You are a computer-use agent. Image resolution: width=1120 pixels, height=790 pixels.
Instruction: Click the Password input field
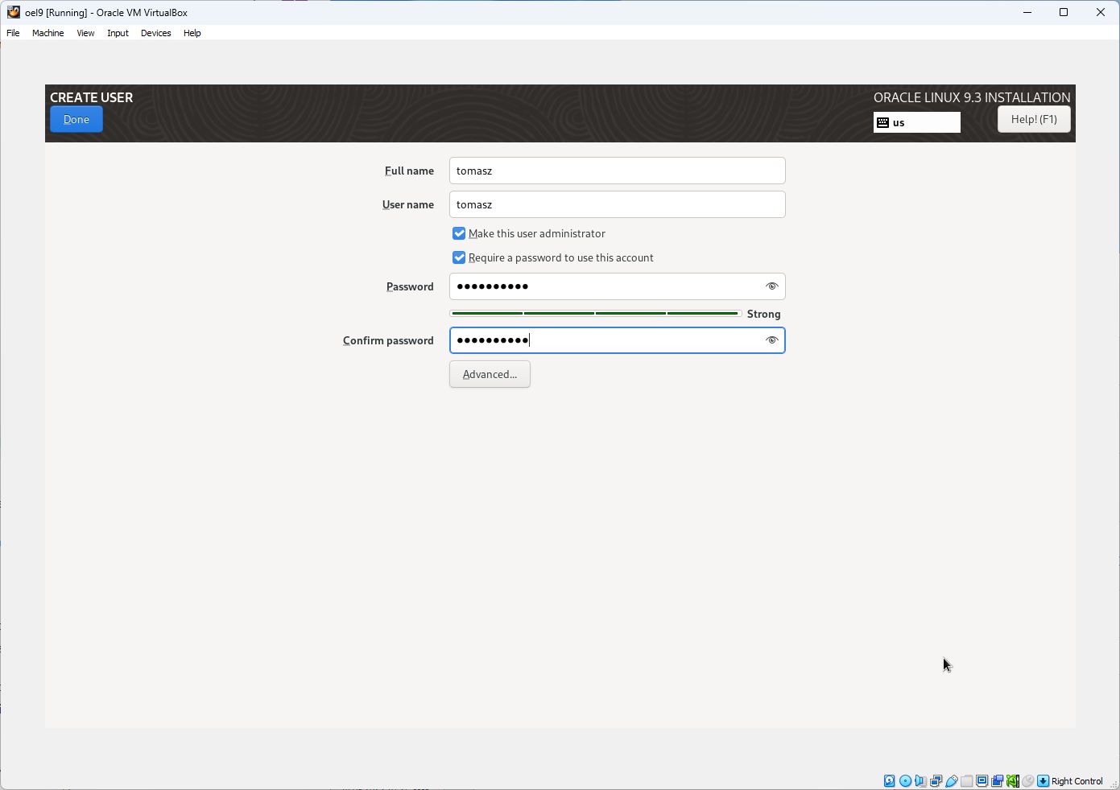618,286
